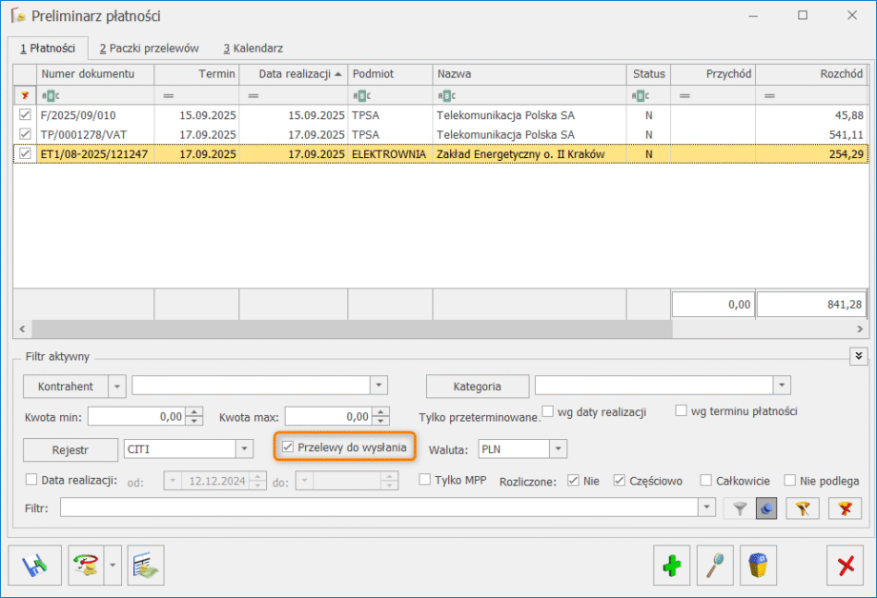Click the first blue bottom-left toolbar icon
The image size is (877, 598).
(x=34, y=566)
